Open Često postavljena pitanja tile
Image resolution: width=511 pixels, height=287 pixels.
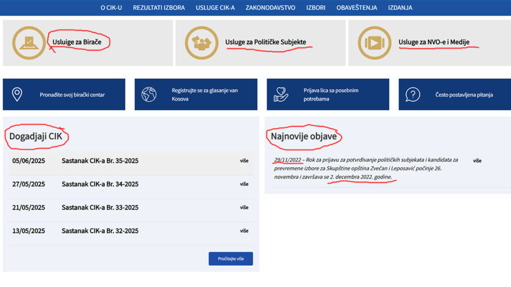455,94
